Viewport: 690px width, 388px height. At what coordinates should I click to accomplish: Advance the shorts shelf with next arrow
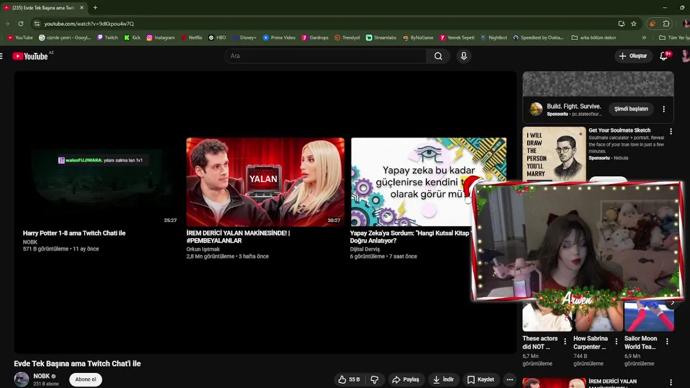click(x=672, y=303)
